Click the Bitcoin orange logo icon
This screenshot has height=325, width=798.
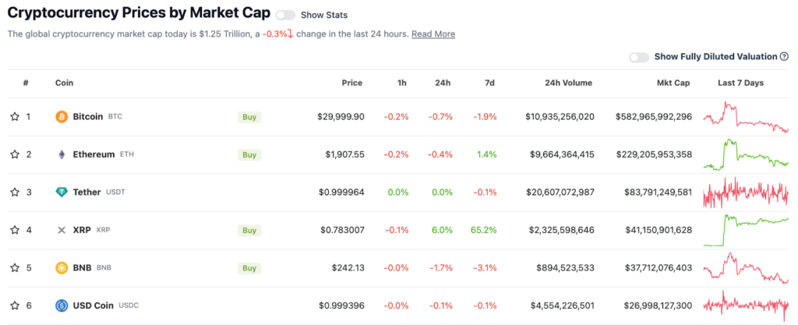click(61, 117)
